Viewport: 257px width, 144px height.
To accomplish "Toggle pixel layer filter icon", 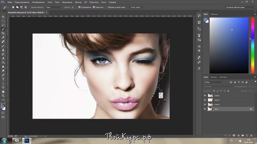I will click(231, 82).
